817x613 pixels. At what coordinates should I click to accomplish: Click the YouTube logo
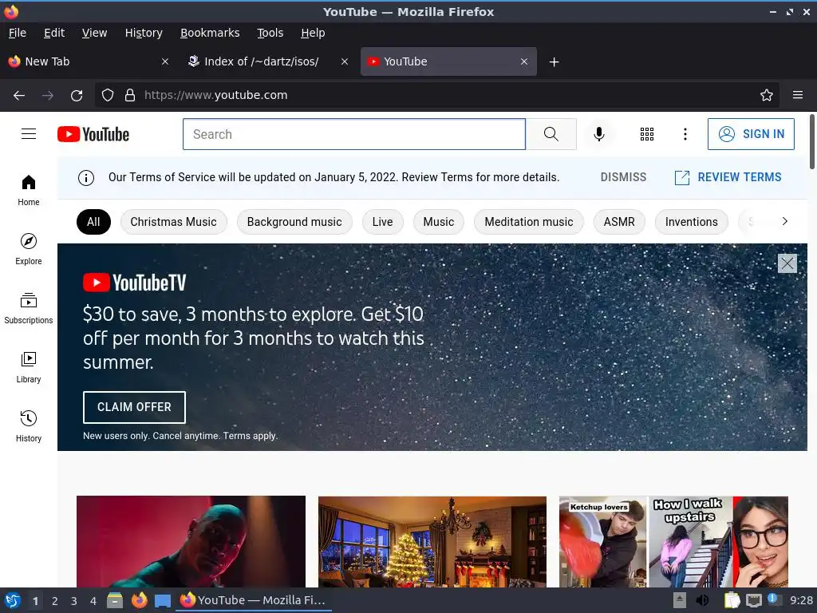coord(93,134)
